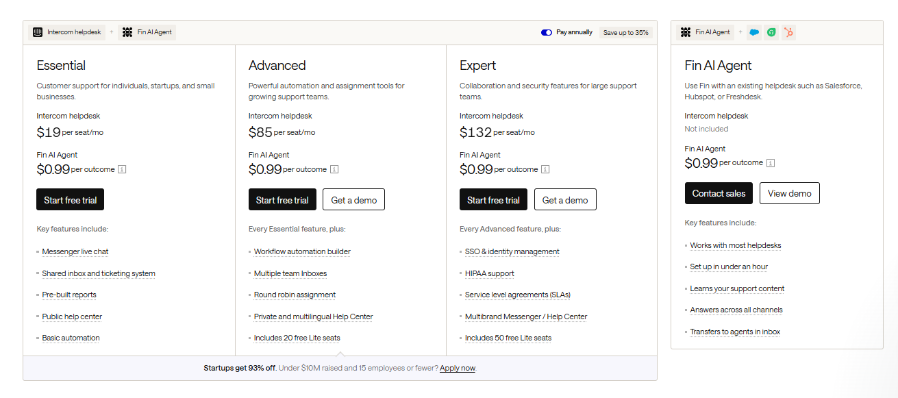898x398 pixels.
Task: Open Multibrand Messenger / Help Center feature
Action: (x=526, y=316)
